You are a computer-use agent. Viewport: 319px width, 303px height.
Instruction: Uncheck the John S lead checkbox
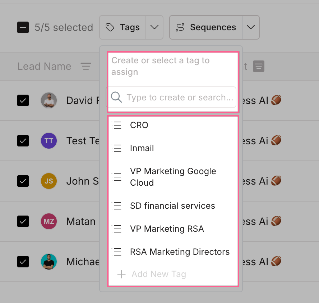pos(23,181)
